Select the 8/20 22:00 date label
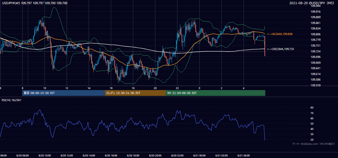Screen dimensions: 338x158 pyautogui.click(x=177, y=156)
